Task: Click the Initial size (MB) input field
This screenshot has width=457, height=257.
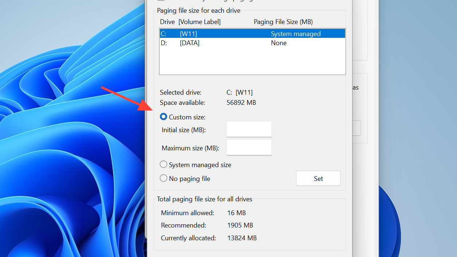Action: (249, 130)
